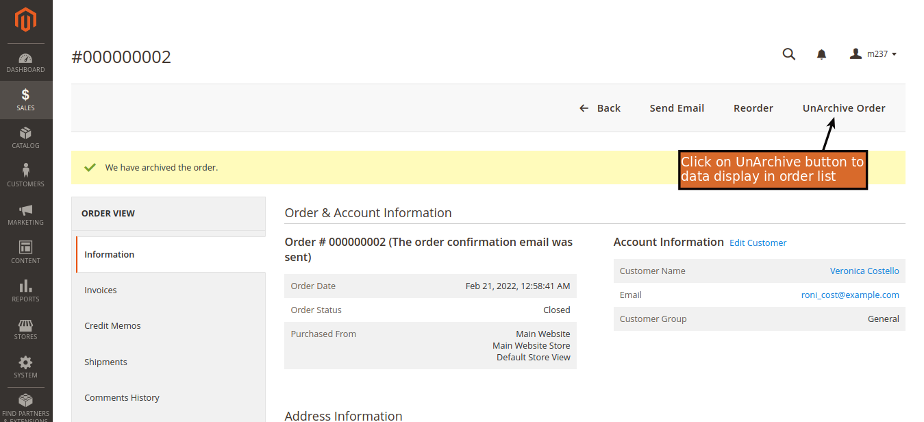Open Comments History

click(122, 397)
